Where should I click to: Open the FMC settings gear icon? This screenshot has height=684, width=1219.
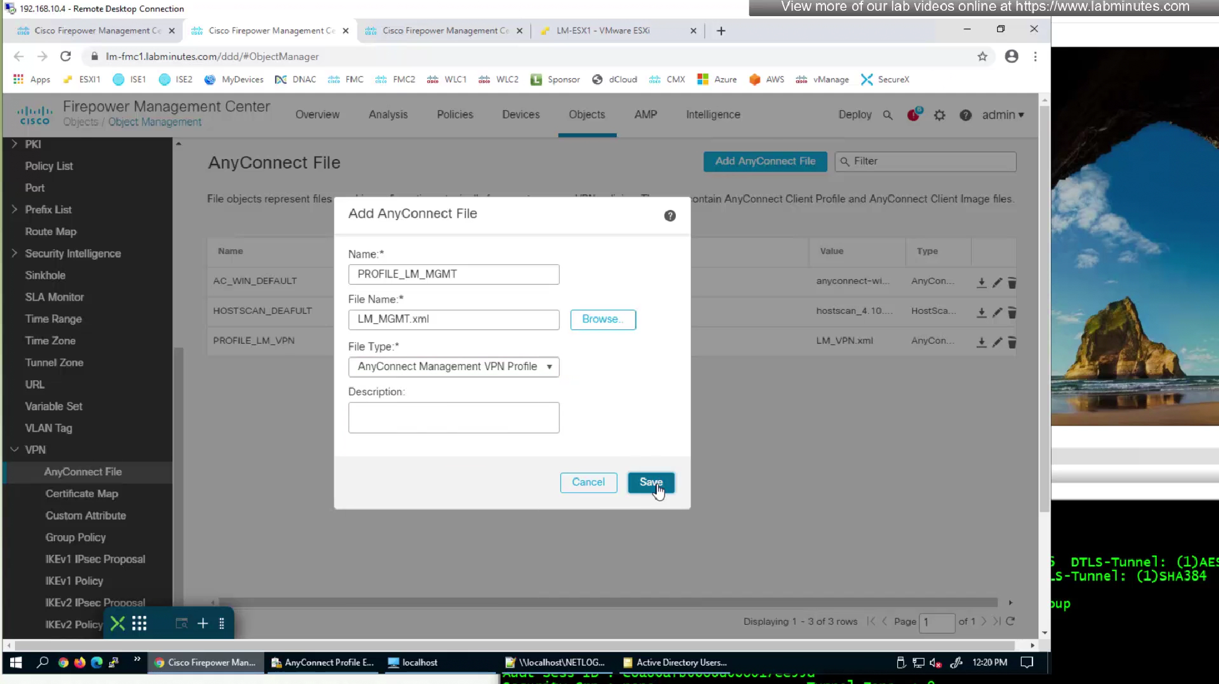coord(939,115)
